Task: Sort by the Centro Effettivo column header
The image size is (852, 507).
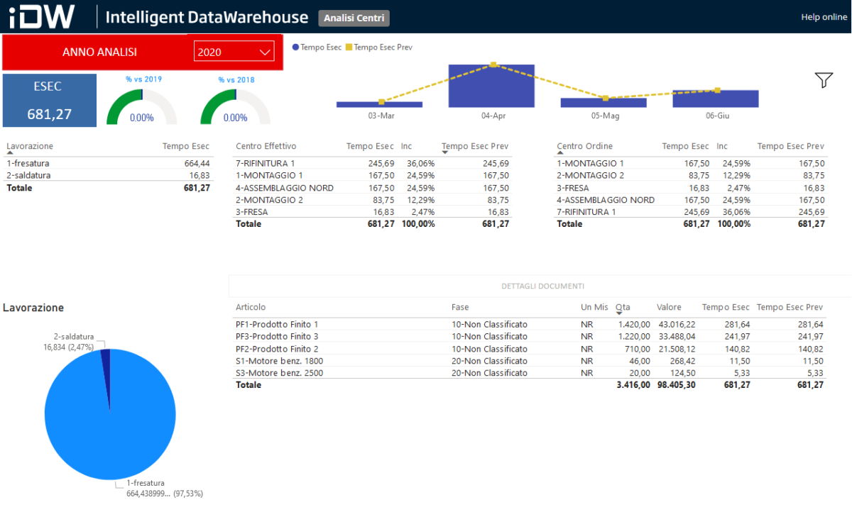Action: [x=266, y=147]
